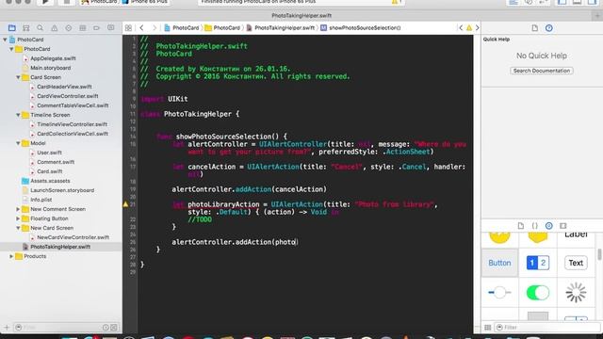Select the Button object in library
This screenshot has height=339, width=603.
point(499,263)
